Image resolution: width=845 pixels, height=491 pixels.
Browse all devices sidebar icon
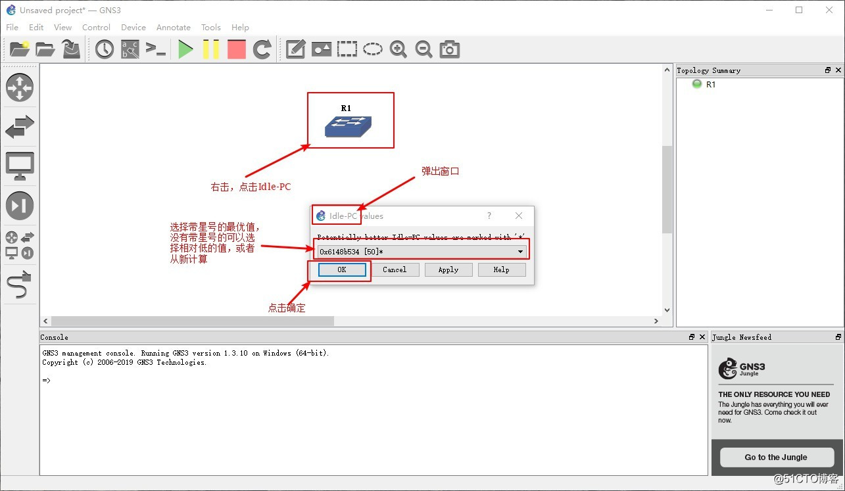[x=20, y=245]
